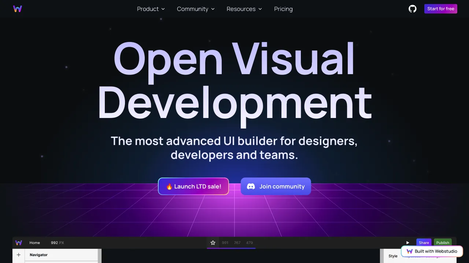Expand the Resources dropdown
Screen dimensions: 469x263
point(244,9)
